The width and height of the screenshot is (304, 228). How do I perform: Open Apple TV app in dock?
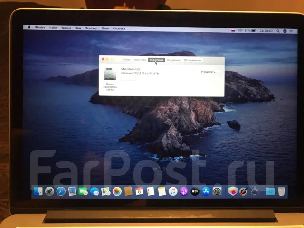pos(195,191)
